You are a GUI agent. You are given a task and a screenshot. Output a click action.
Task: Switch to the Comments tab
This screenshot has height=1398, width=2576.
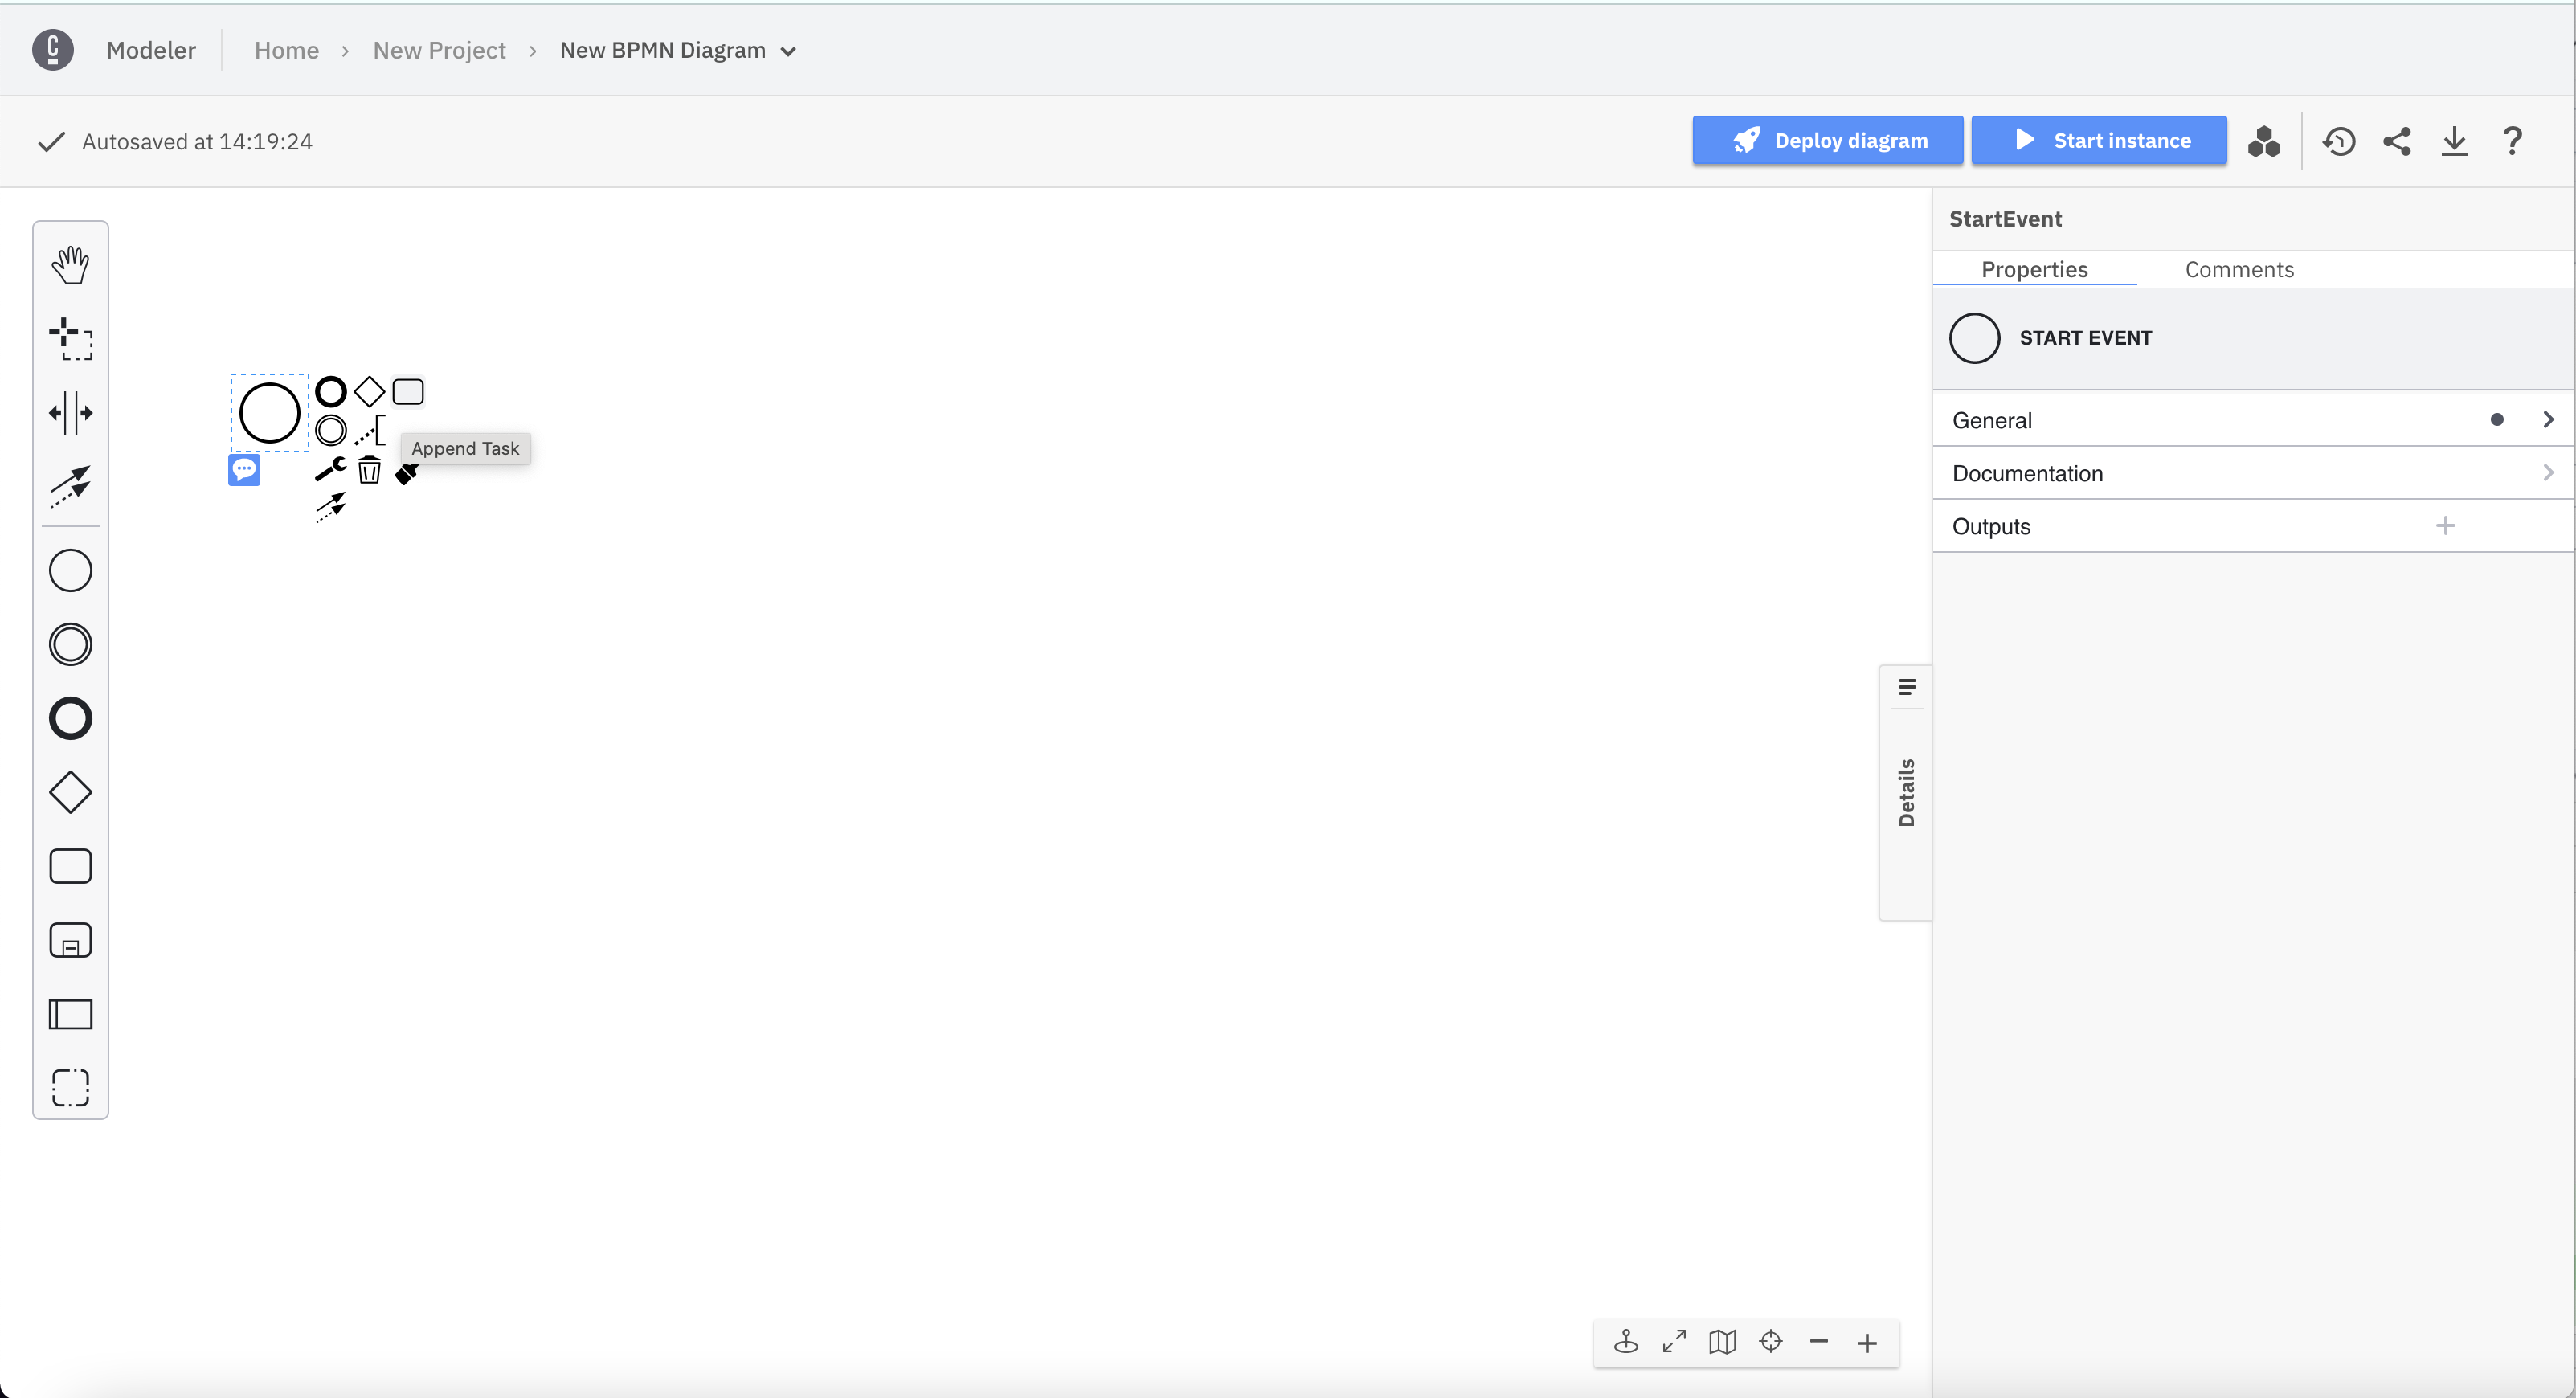2239,269
